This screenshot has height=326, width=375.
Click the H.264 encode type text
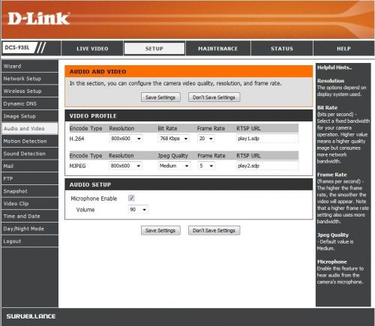[76, 139]
